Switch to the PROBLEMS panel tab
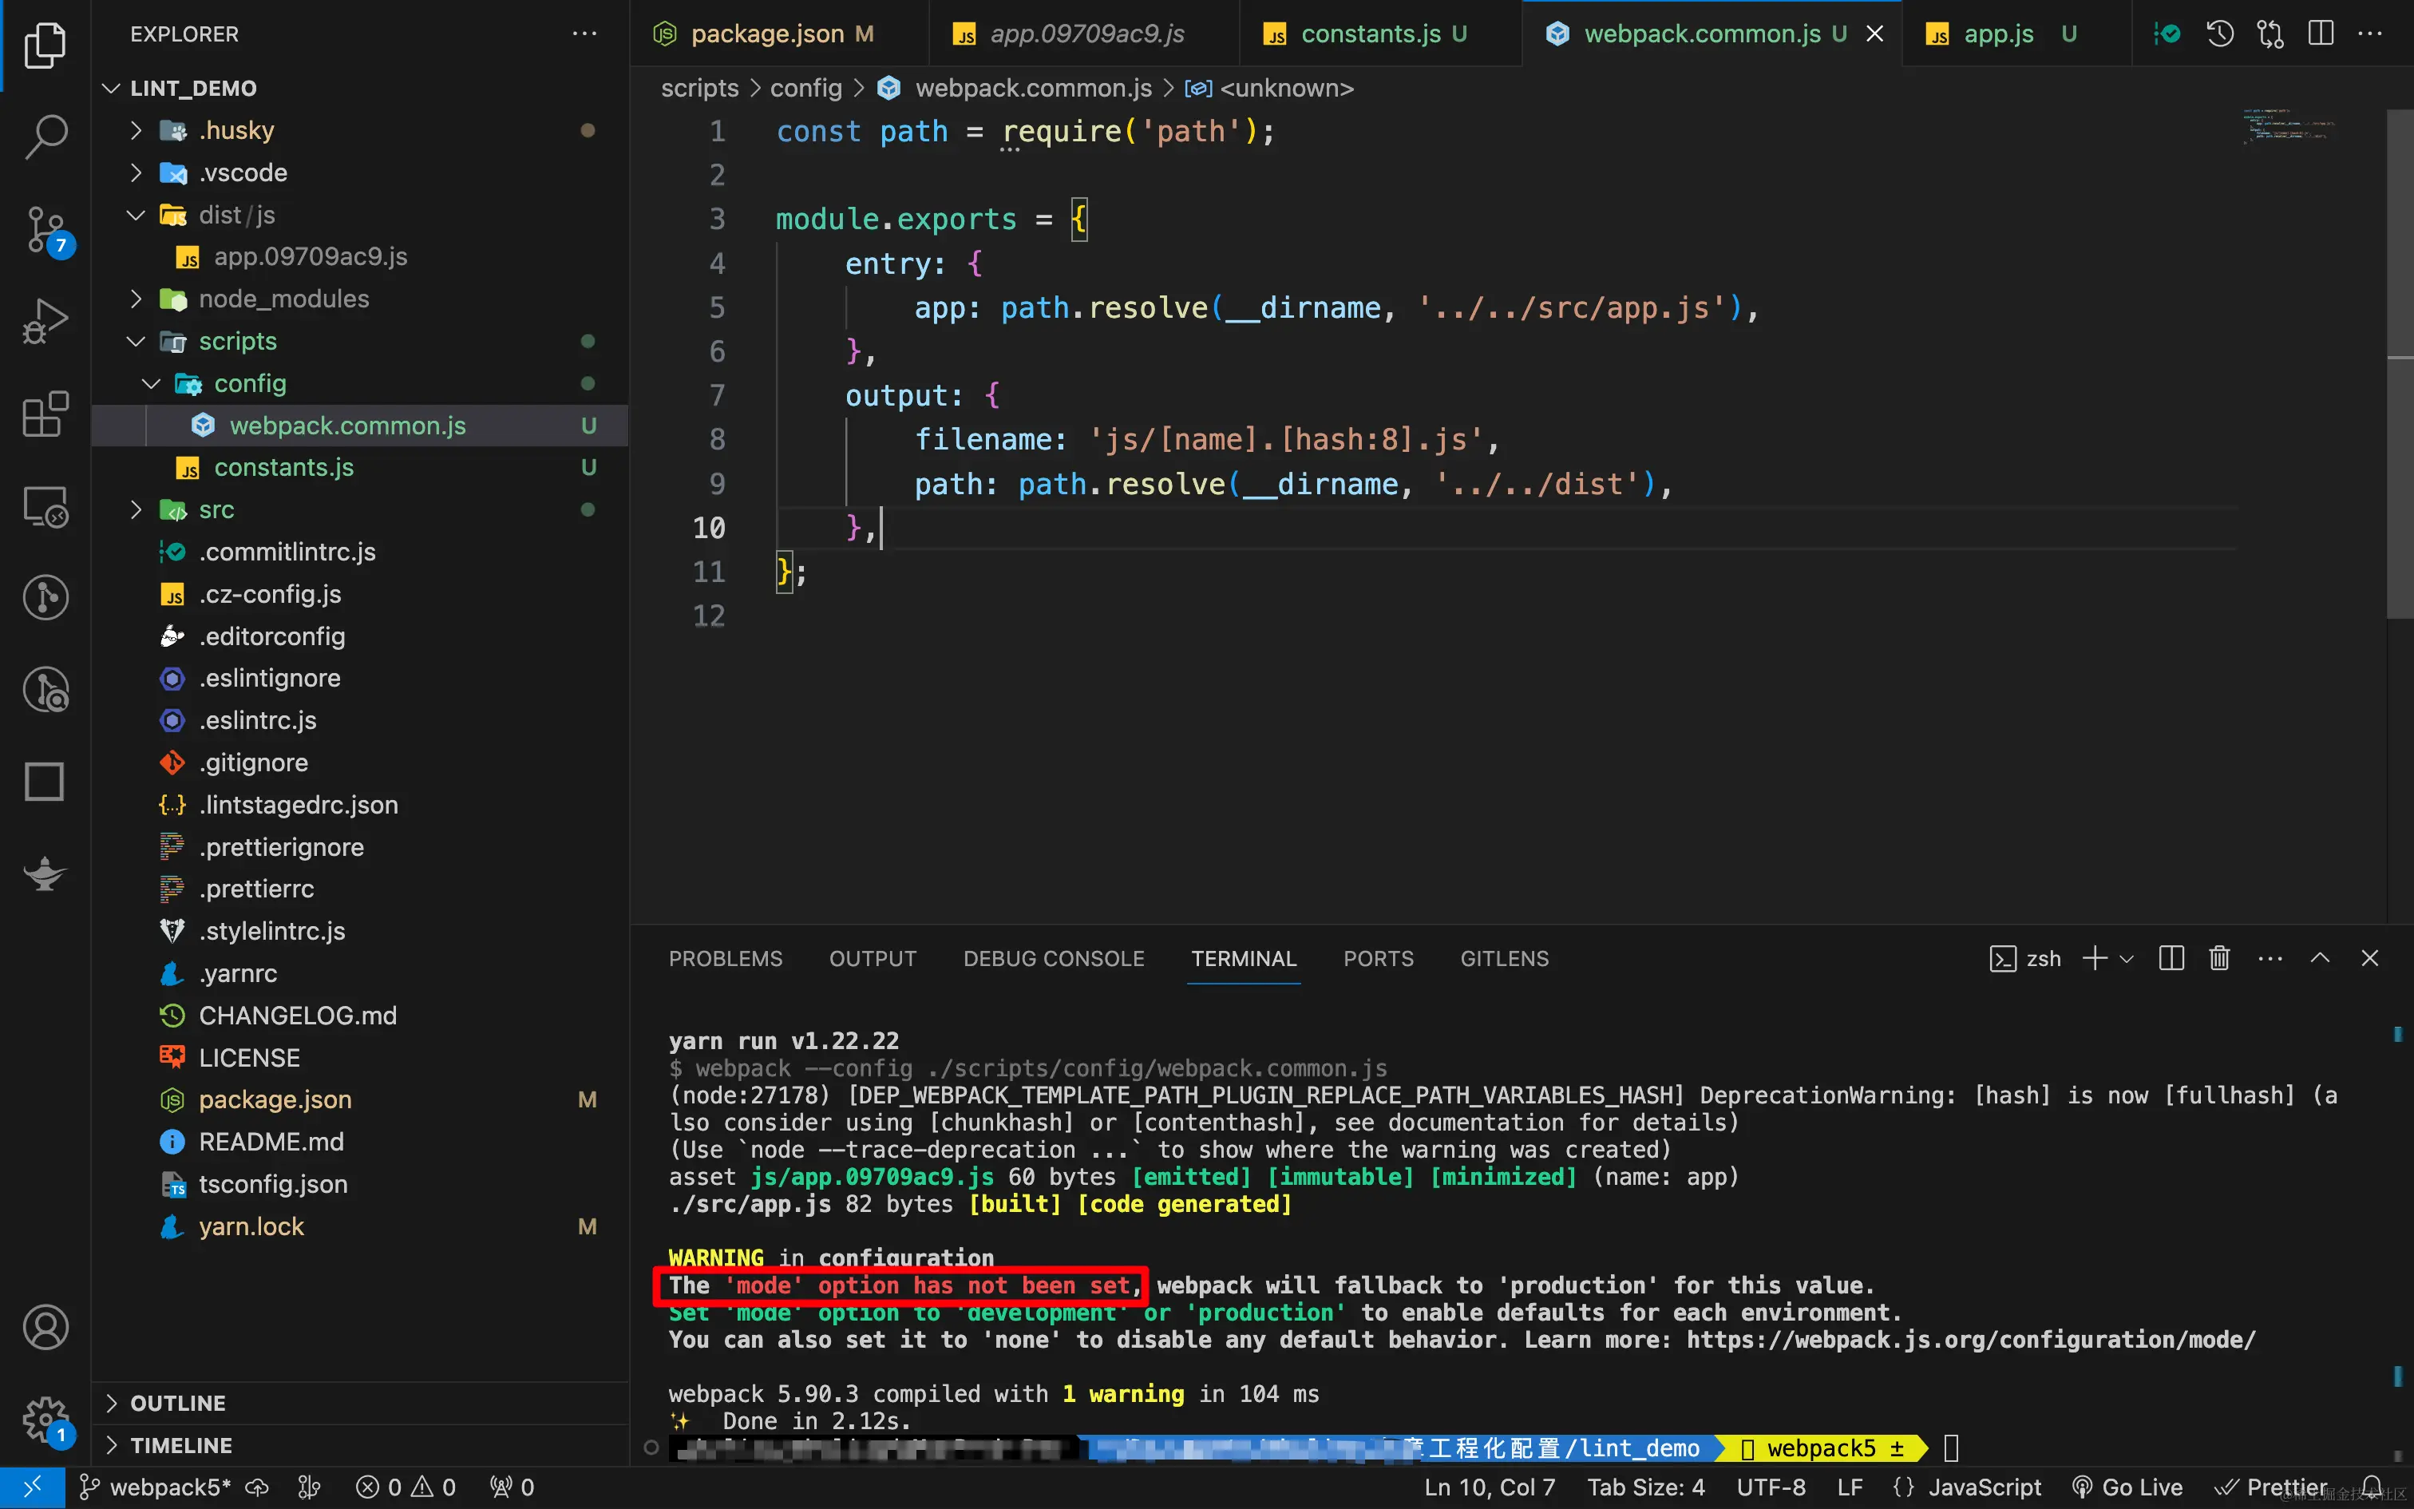The image size is (2414, 1509). point(725,958)
